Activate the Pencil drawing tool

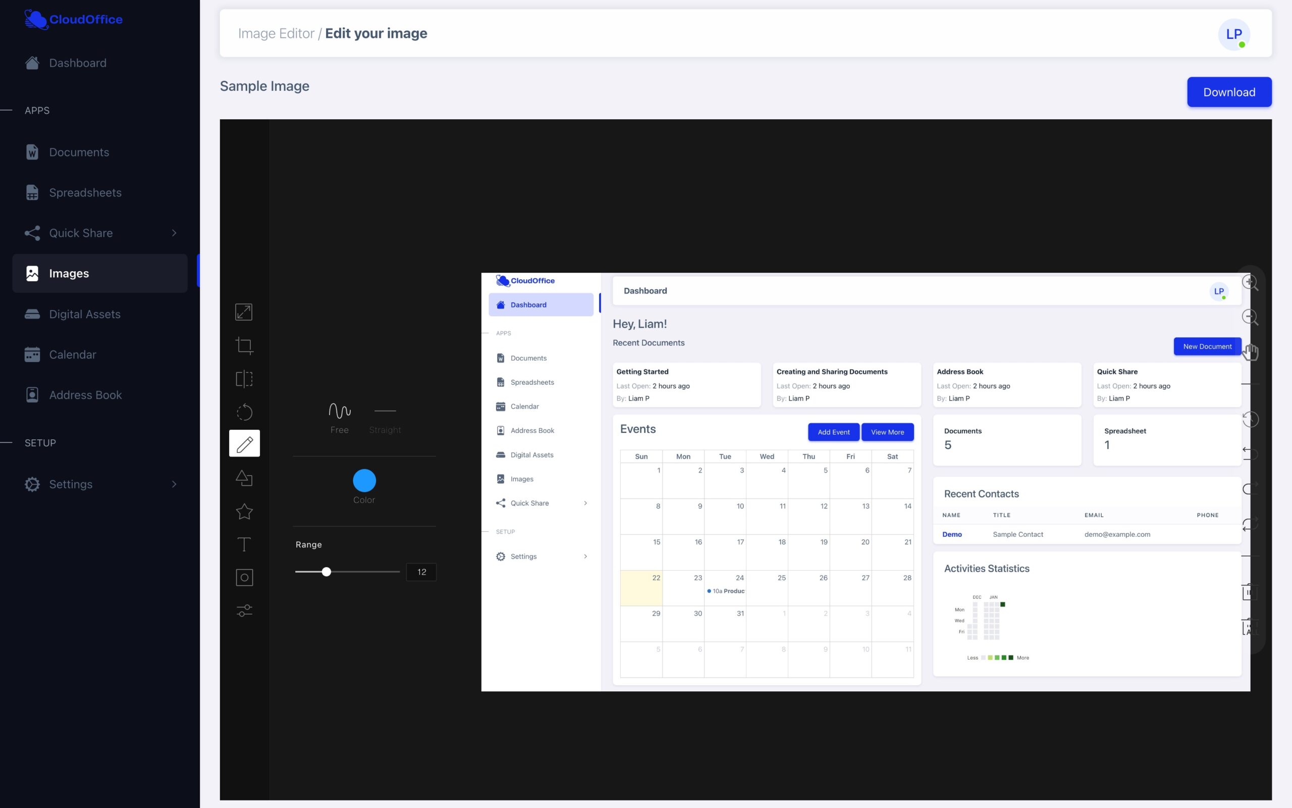tap(244, 443)
